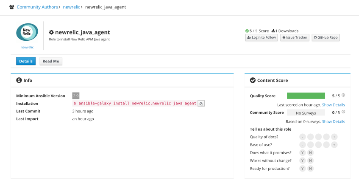Screen dimensions: 359x180
Task: Click minus rating for Quality of docs
Action: click(x=303, y=137)
